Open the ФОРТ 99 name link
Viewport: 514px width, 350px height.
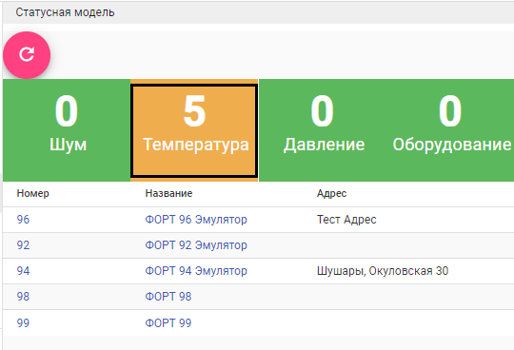(x=168, y=322)
